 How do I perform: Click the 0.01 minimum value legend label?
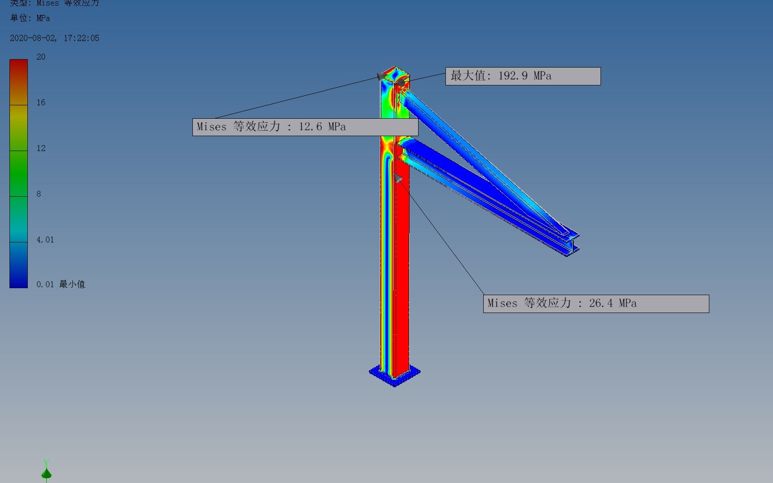(x=61, y=284)
